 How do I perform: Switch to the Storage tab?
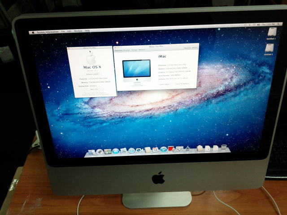pyautogui.click(x=134, y=50)
